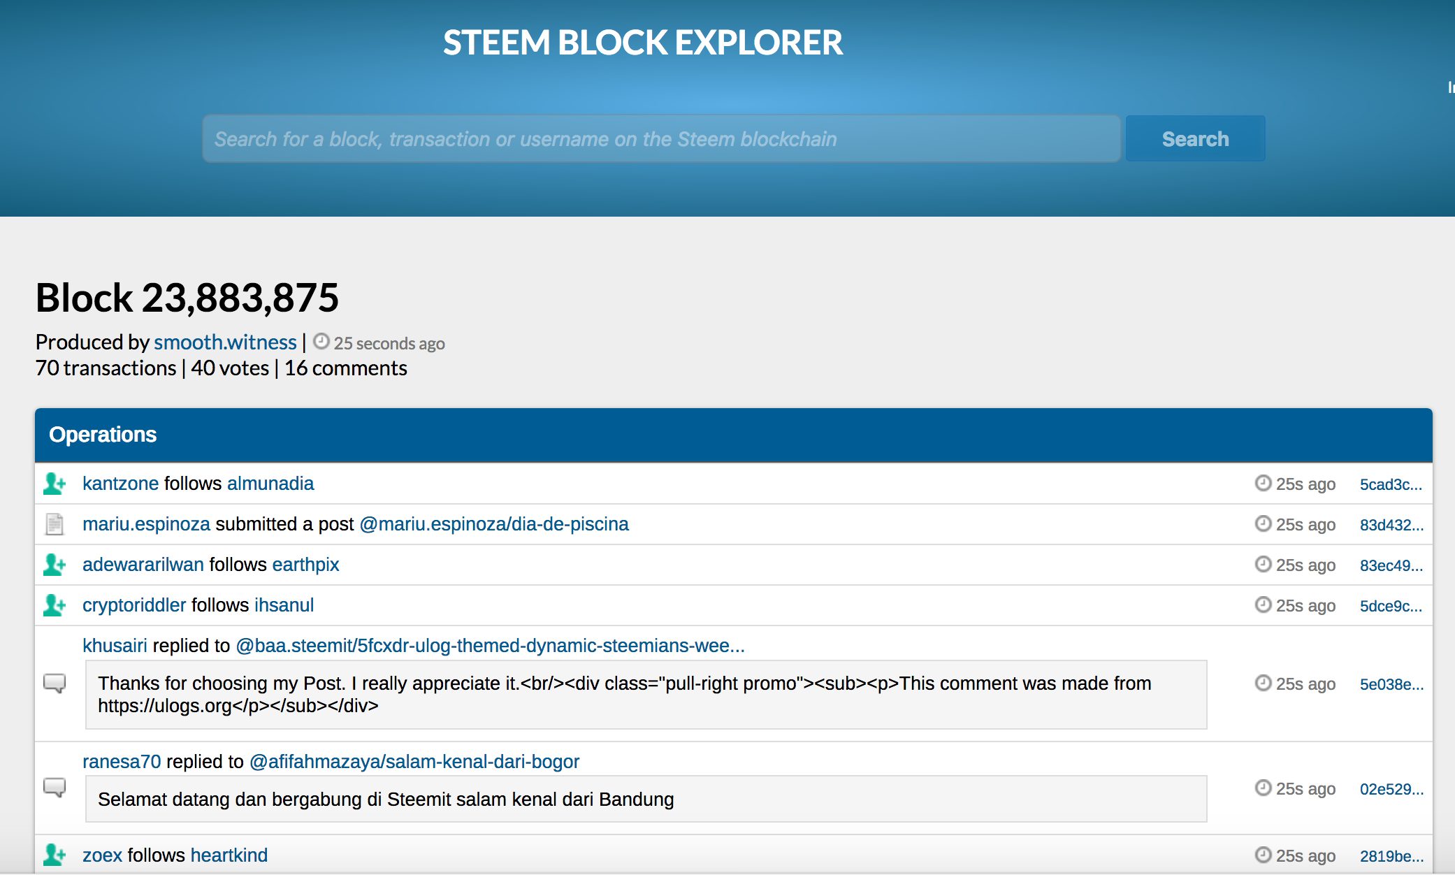The image size is (1455, 875).
Task: Open the heartkind user link
Action: [x=229, y=855]
